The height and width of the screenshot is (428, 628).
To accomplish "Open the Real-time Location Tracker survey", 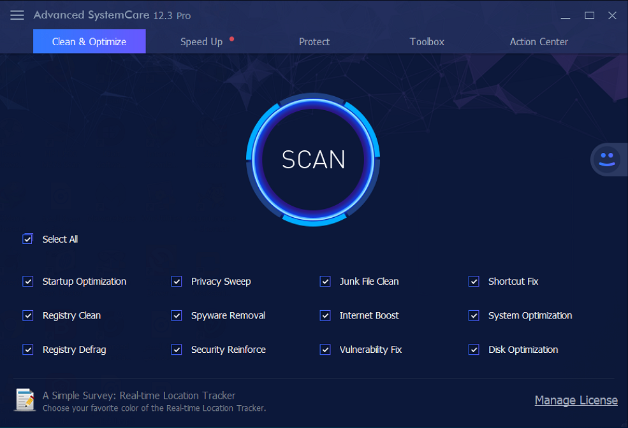I will point(139,396).
